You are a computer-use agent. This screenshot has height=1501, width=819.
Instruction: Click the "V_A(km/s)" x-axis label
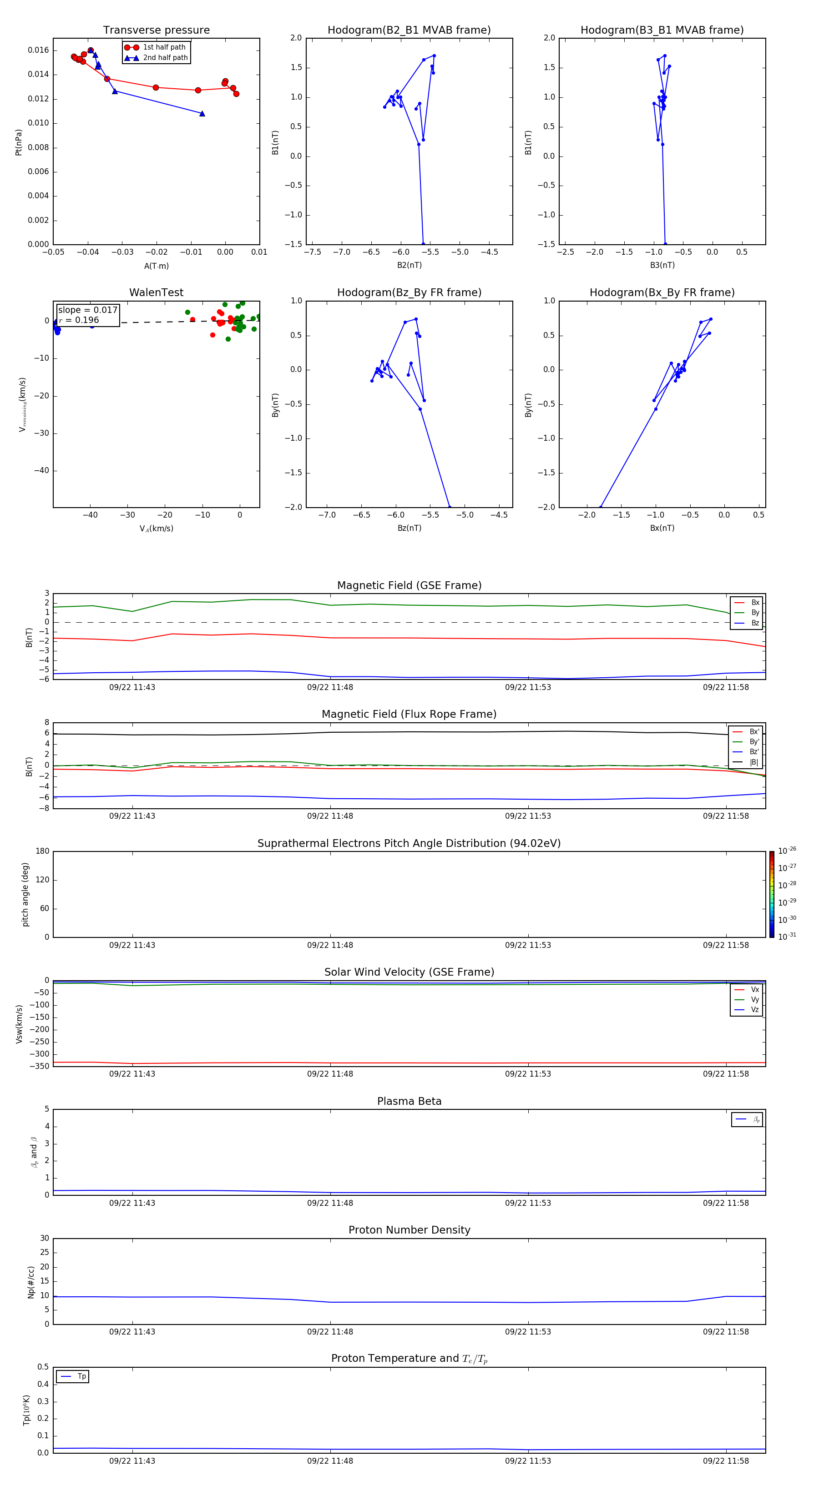pyautogui.click(x=156, y=529)
